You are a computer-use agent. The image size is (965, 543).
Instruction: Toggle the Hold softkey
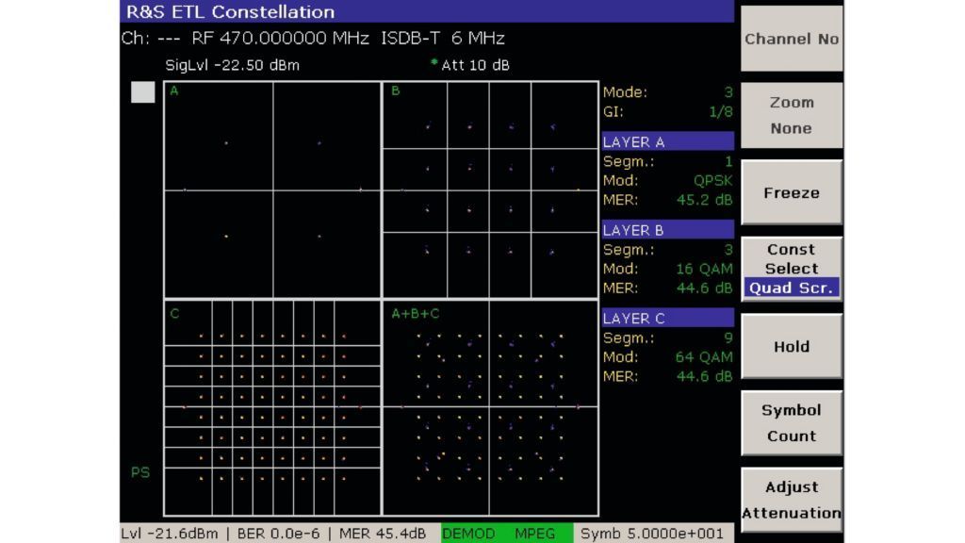[791, 346]
